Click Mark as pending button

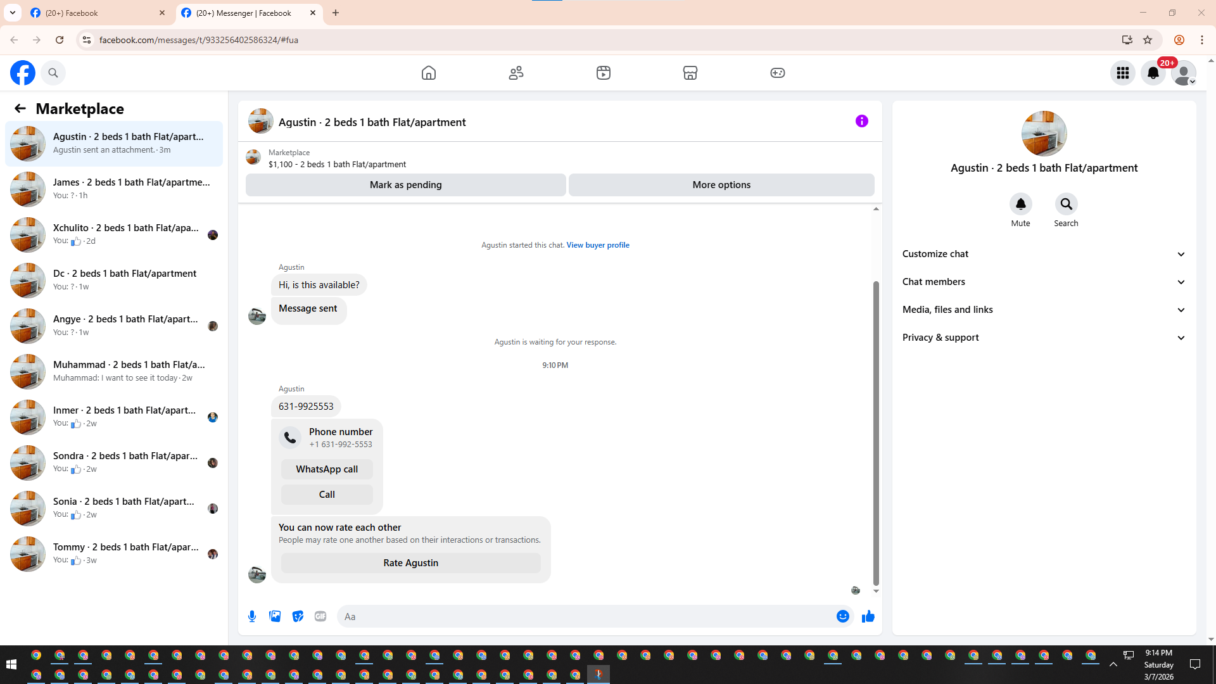pos(406,185)
